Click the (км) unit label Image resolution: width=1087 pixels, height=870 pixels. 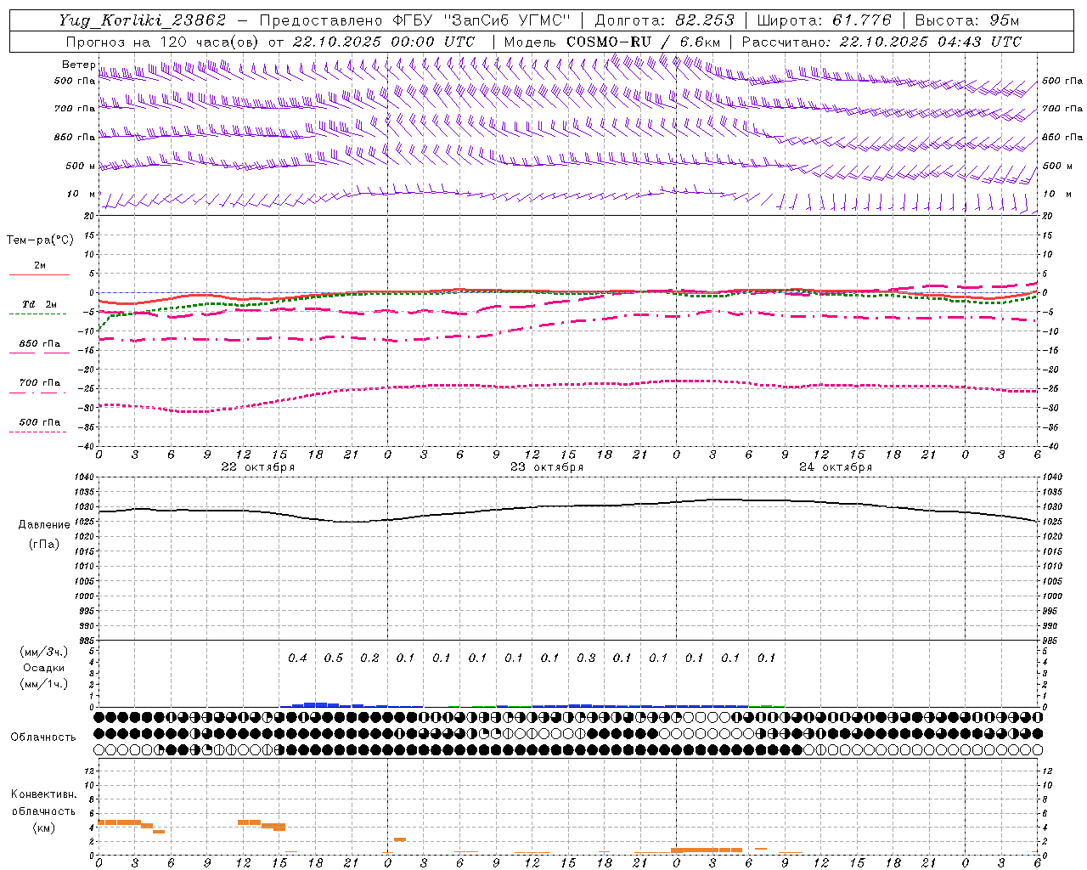44,828
